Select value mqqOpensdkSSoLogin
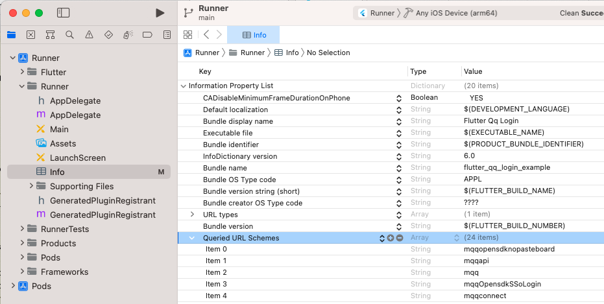604x304 pixels. 502,284
